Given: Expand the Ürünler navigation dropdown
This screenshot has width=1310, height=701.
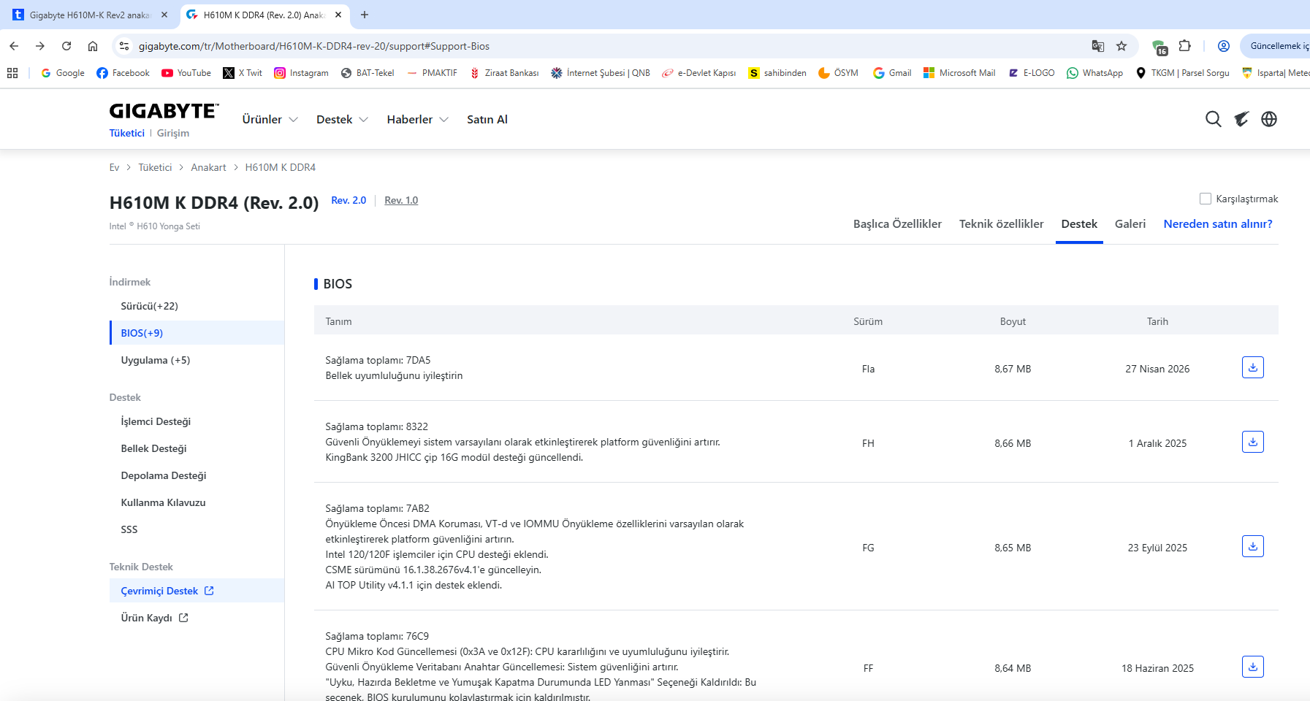Looking at the screenshot, I should tap(270, 119).
